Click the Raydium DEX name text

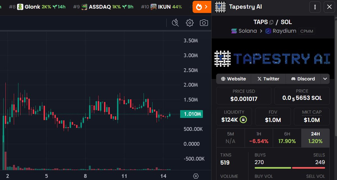point(284,31)
